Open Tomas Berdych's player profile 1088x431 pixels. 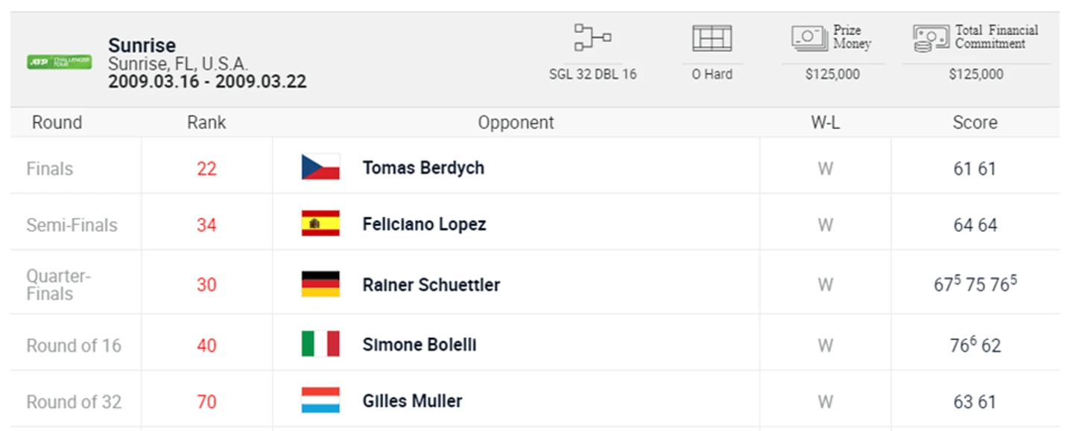423,168
